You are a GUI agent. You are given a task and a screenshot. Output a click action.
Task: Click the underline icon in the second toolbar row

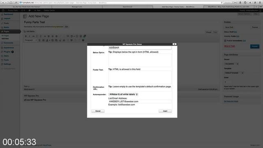tap(39, 40)
